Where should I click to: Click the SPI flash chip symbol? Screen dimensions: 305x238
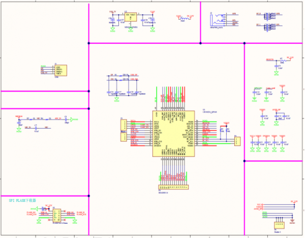coord(57,214)
